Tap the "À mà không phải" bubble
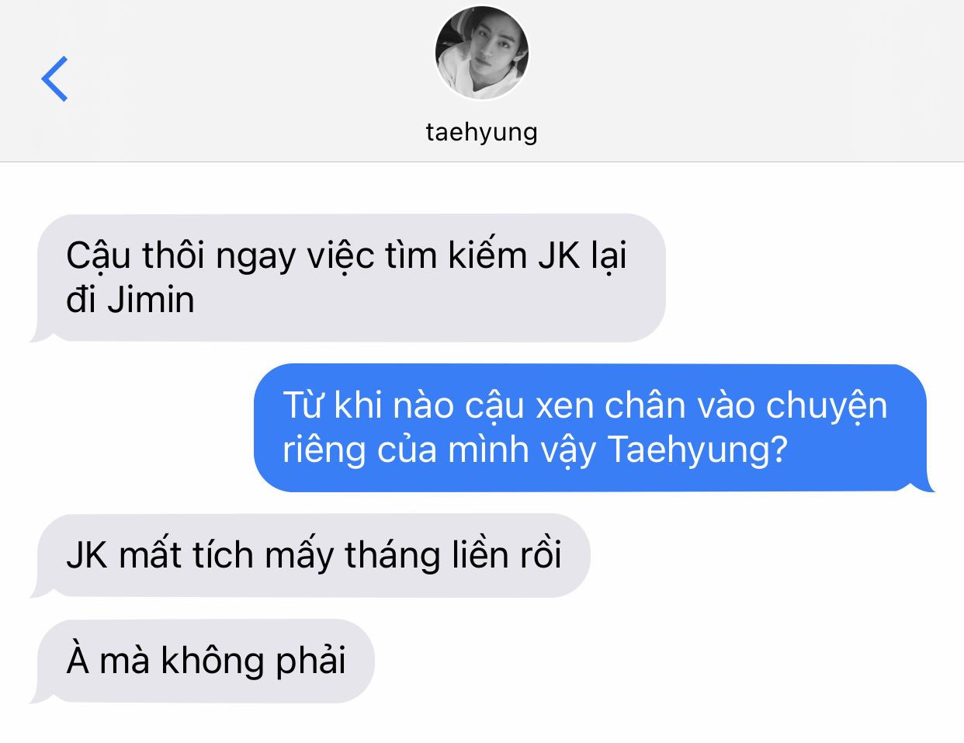 tap(203, 661)
